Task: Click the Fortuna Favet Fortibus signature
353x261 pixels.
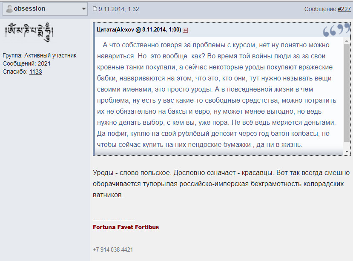Action: tap(126, 227)
